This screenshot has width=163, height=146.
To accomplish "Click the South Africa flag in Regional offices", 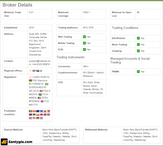I will pos(38,71).
